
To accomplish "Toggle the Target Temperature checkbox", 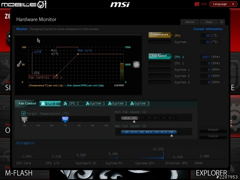I will [23, 113].
